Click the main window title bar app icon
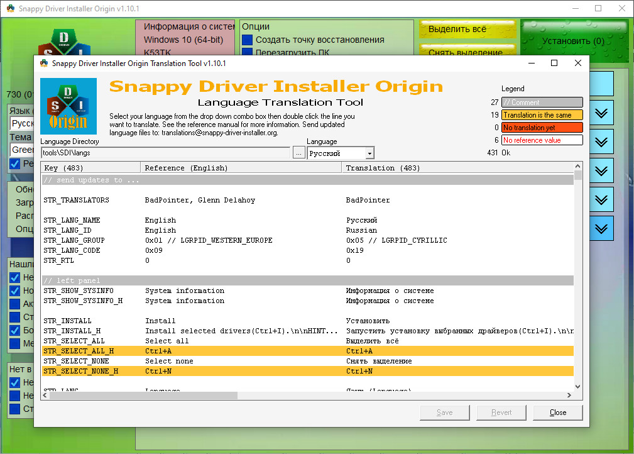The width and height of the screenshot is (634, 454). point(9,8)
